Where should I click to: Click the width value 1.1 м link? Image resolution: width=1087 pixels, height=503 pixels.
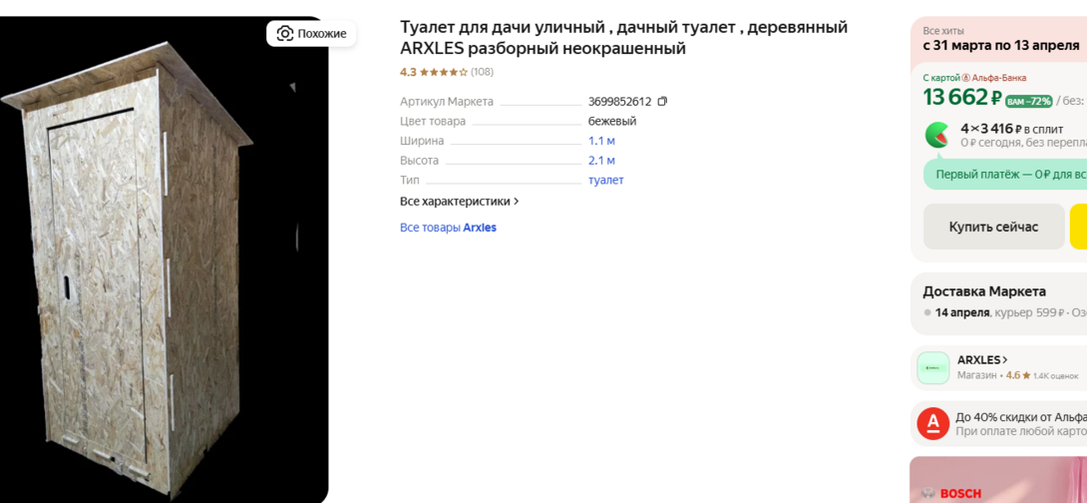tap(601, 141)
